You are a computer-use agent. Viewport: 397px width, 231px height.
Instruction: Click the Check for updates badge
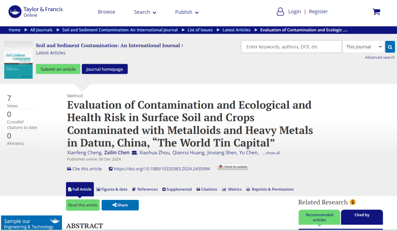coord(232,167)
